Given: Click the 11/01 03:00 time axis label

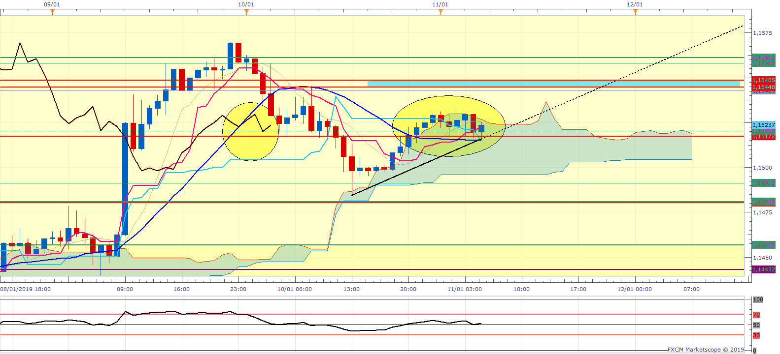Looking at the screenshot, I should pyautogui.click(x=465, y=289).
